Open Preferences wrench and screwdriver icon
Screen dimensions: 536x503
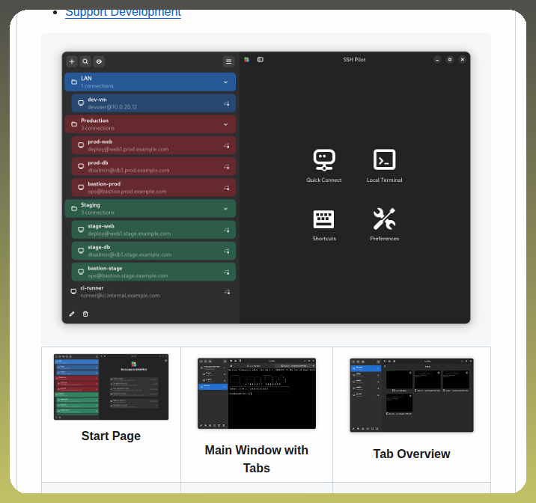pos(385,225)
